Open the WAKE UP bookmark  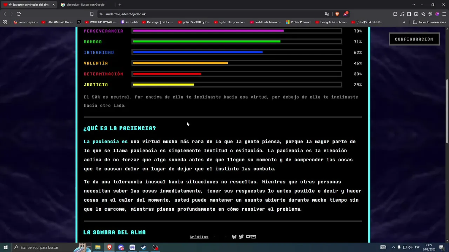pos(100,22)
